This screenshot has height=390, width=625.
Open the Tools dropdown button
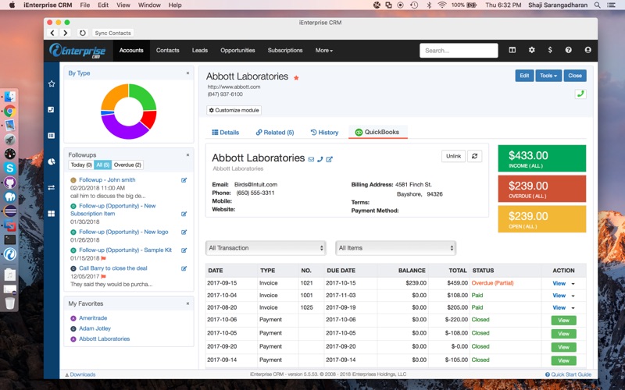[548, 76]
